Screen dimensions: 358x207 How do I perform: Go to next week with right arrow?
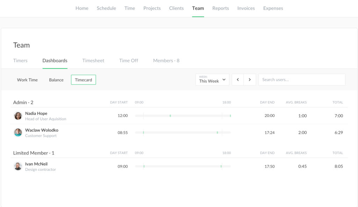tap(250, 80)
